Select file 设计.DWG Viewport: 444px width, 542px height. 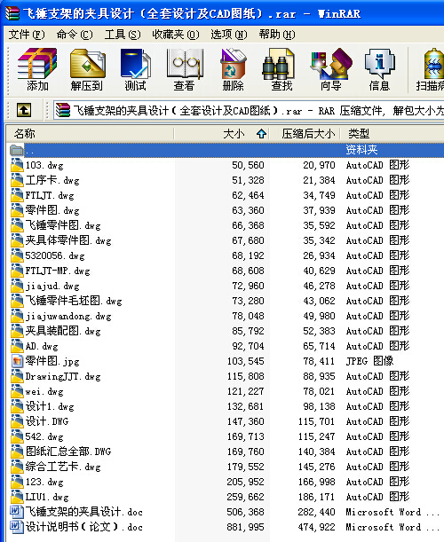tap(47, 421)
